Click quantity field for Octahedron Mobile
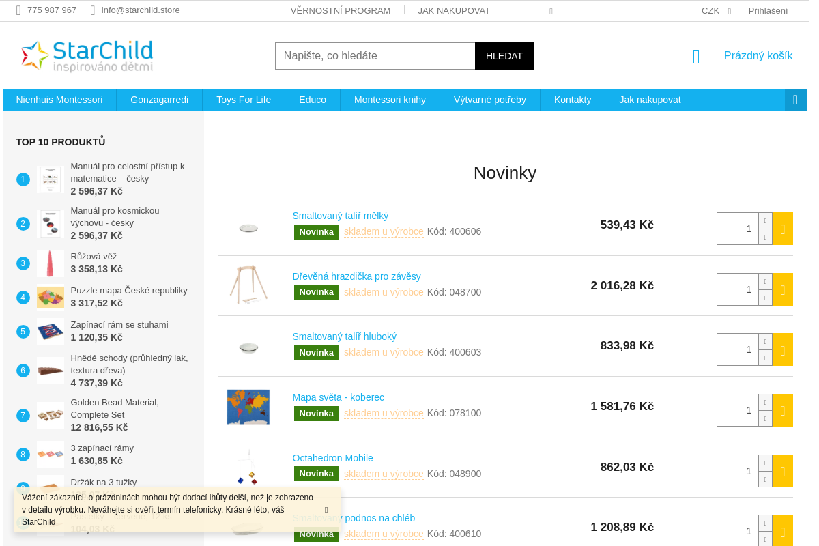 point(738,471)
